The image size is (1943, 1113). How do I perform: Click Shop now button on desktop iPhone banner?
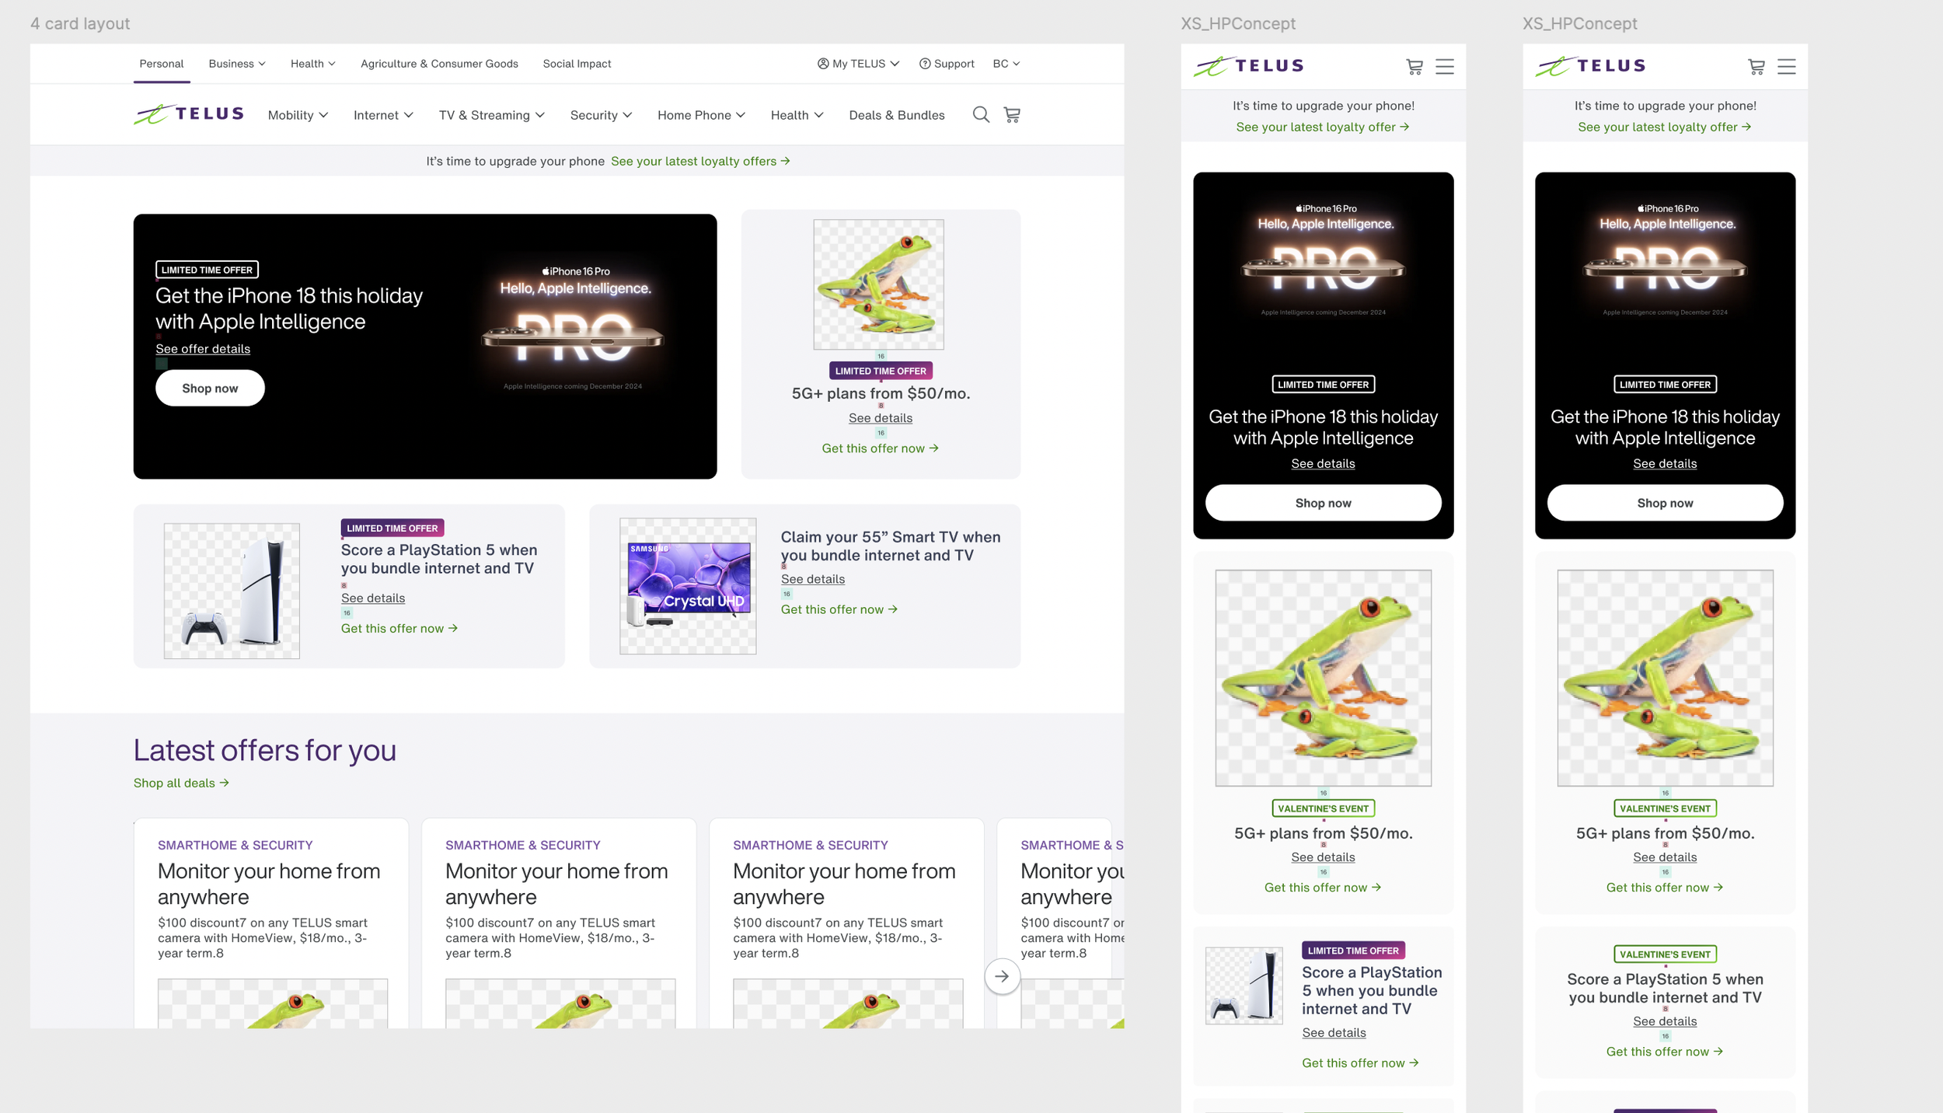coord(210,388)
